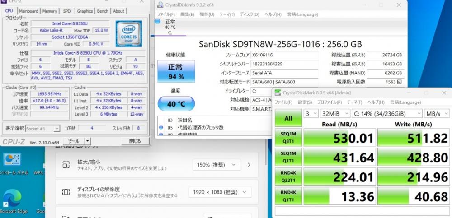
Task: Open 言語(Language) menu in CrystalDiskInfo
Action: coord(302,14)
